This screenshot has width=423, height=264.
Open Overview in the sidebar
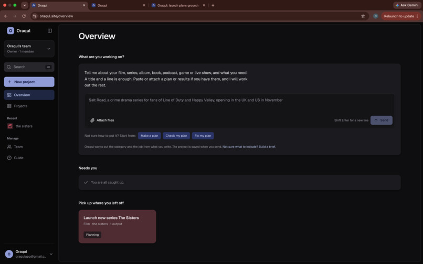click(x=29, y=95)
